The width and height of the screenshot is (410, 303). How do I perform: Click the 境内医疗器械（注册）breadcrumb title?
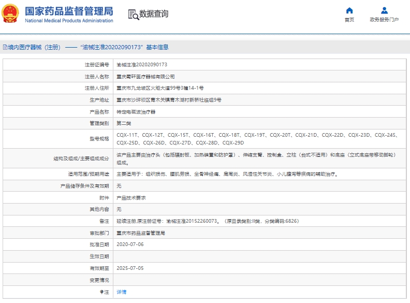point(34,47)
